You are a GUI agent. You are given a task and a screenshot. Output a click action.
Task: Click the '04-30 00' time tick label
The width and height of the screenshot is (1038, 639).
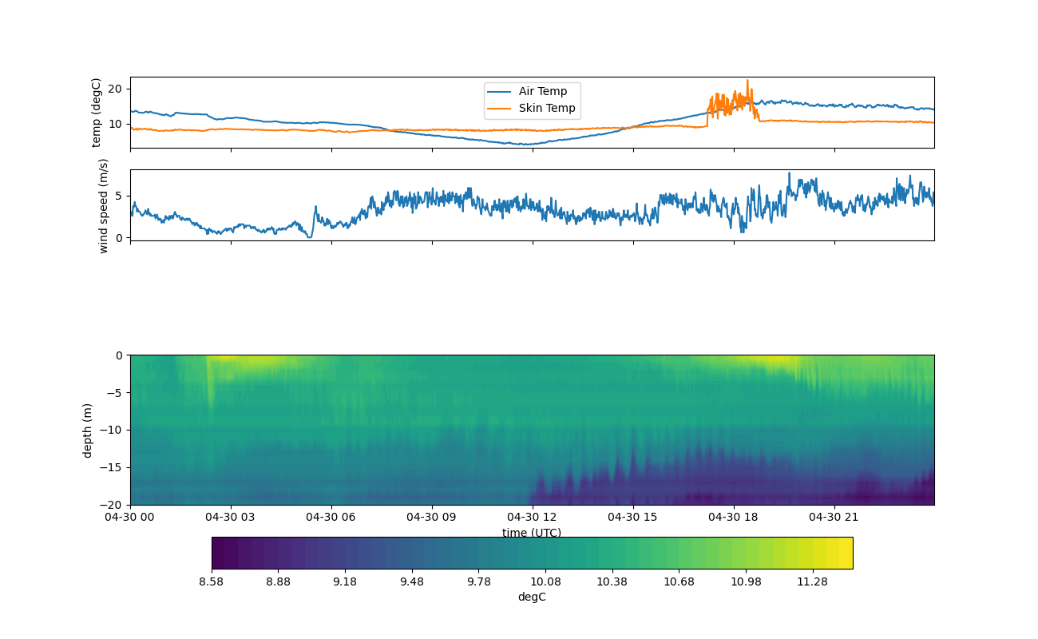(130, 517)
